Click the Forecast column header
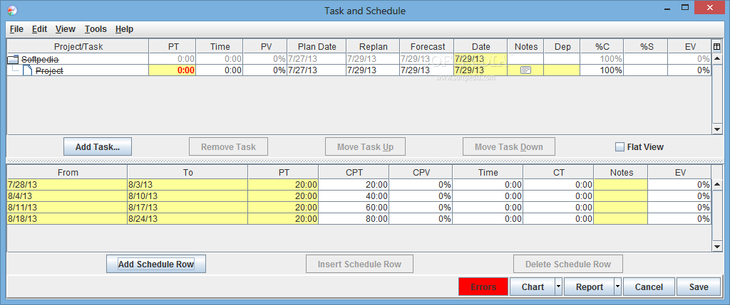This screenshot has width=730, height=305. tap(426, 46)
